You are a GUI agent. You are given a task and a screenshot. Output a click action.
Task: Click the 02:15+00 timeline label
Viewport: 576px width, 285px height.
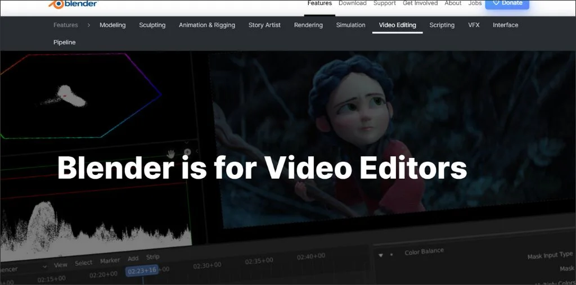tap(51, 279)
